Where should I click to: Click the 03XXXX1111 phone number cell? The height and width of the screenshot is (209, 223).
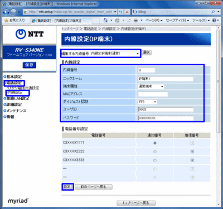click(x=99, y=142)
